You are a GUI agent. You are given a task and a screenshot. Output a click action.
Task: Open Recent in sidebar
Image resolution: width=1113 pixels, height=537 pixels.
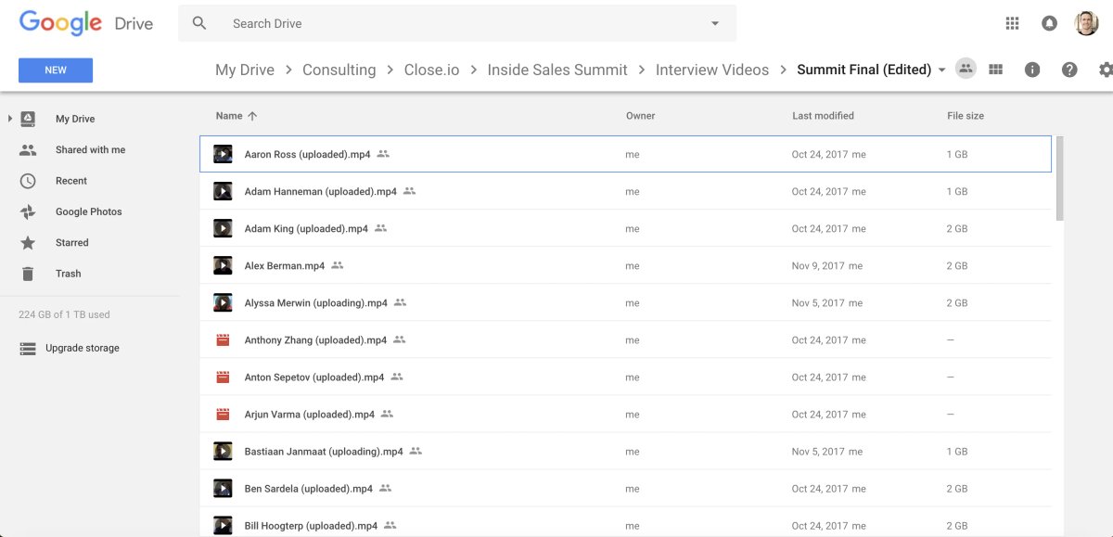coord(71,181)
